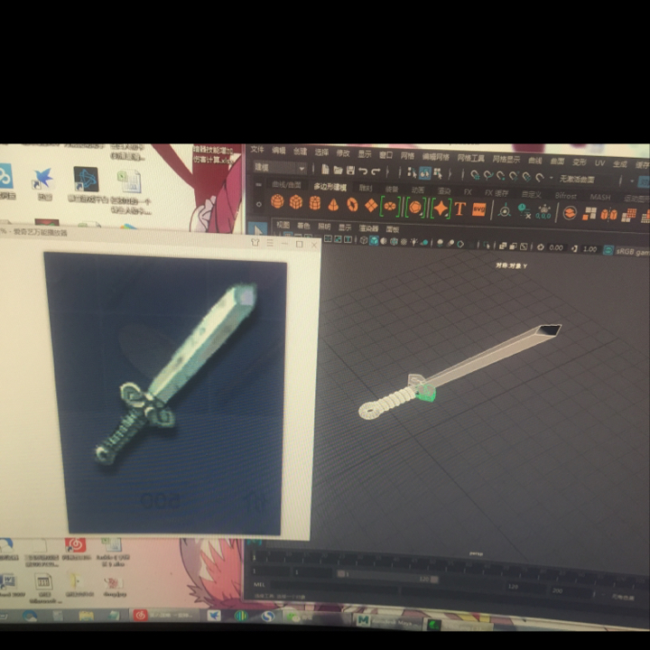This screenshot has width=650, height=650.
Task: Create a polygon cone from the shelf
Action: click(x=333, y=204)
